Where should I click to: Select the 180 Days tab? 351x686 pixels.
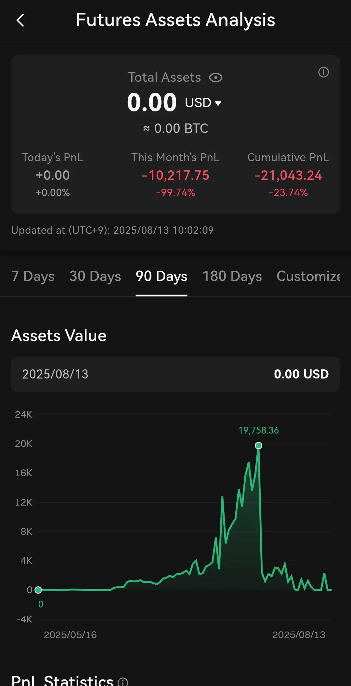232,276
